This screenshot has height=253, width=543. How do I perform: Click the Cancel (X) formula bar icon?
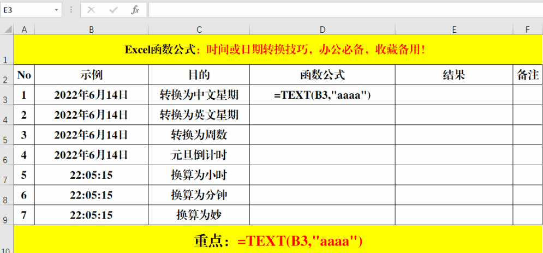coord(91,10)
